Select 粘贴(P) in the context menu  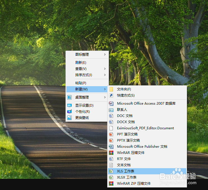(87, 83)
